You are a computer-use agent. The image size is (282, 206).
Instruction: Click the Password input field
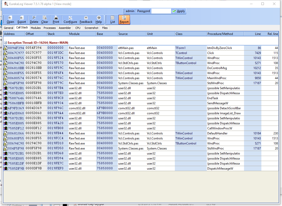tap(161, 11)
